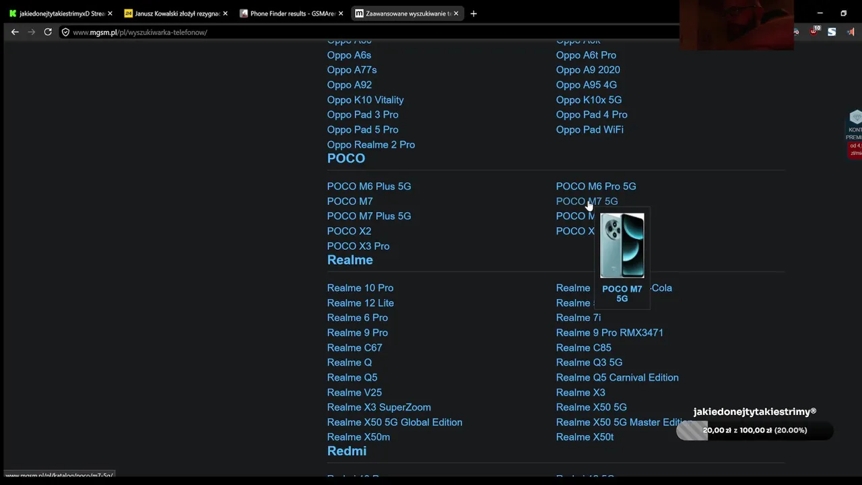Open the Realme V25 link
862x485 pixels.
point(354,393)
